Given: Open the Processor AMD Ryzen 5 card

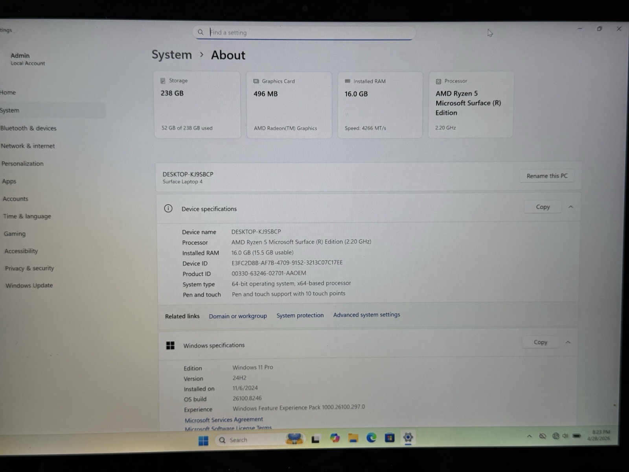Looking at the screenshot, I should click(470, 105).
